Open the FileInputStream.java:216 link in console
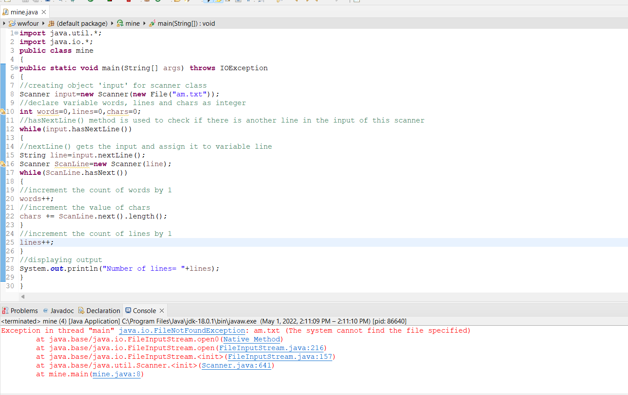The width and height of the screenshot is (628, 395). [x=271, y=348]
